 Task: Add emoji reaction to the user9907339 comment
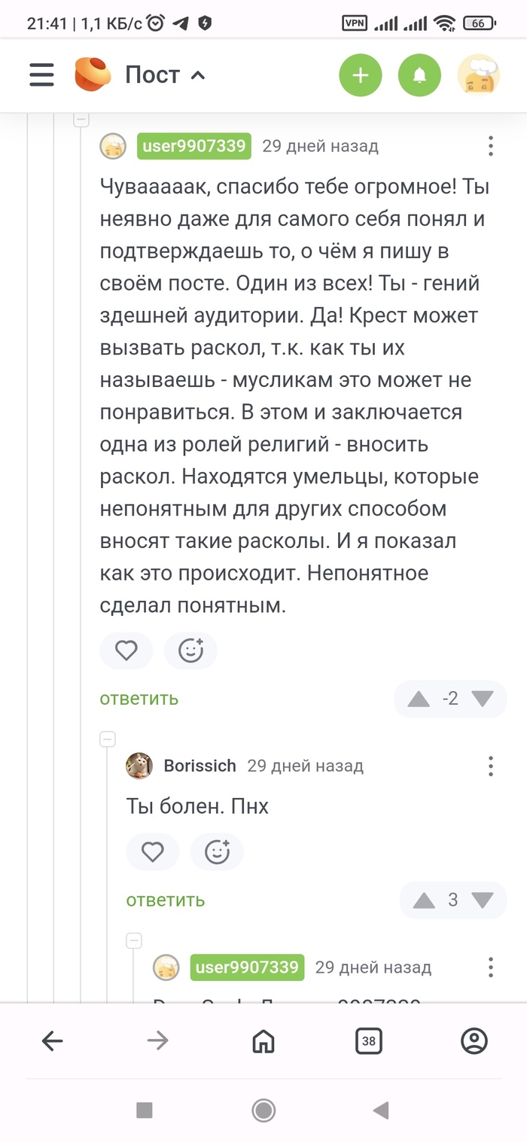pos(191,650)
